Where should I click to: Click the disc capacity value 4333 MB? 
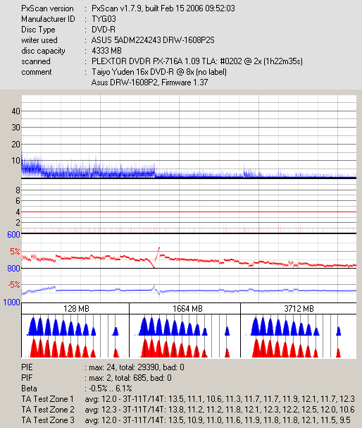point(106,51)
